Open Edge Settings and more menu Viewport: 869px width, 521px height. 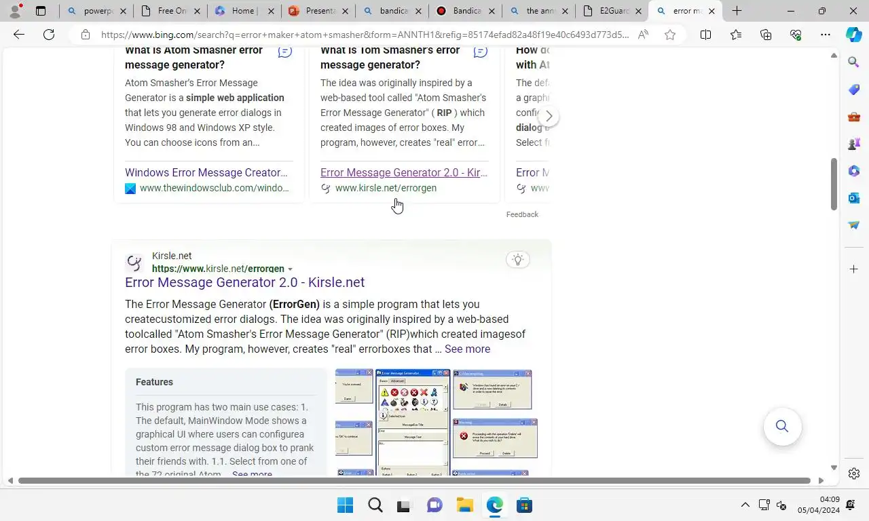(x=826, y=35)
